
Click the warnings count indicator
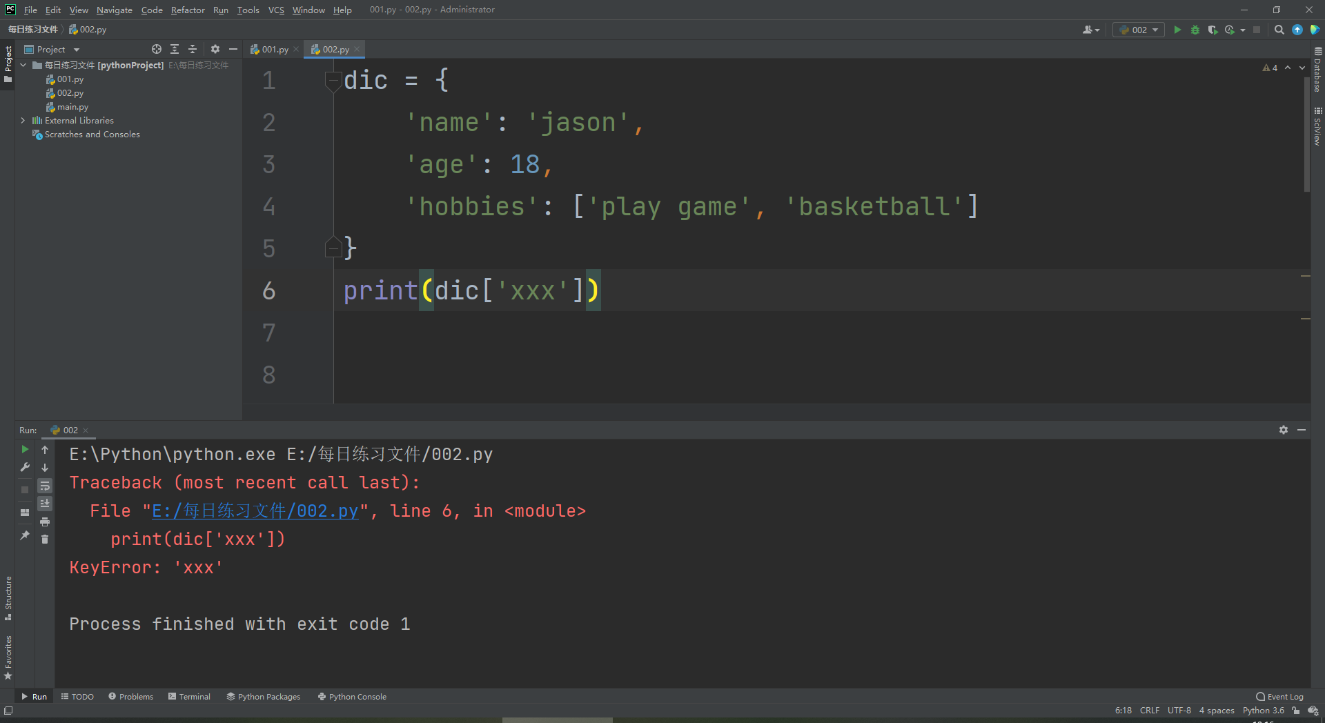pos(1270,68)
